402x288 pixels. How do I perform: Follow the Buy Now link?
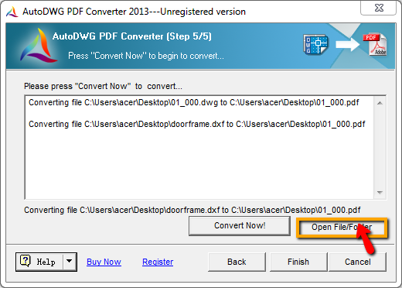click(104, 262)
